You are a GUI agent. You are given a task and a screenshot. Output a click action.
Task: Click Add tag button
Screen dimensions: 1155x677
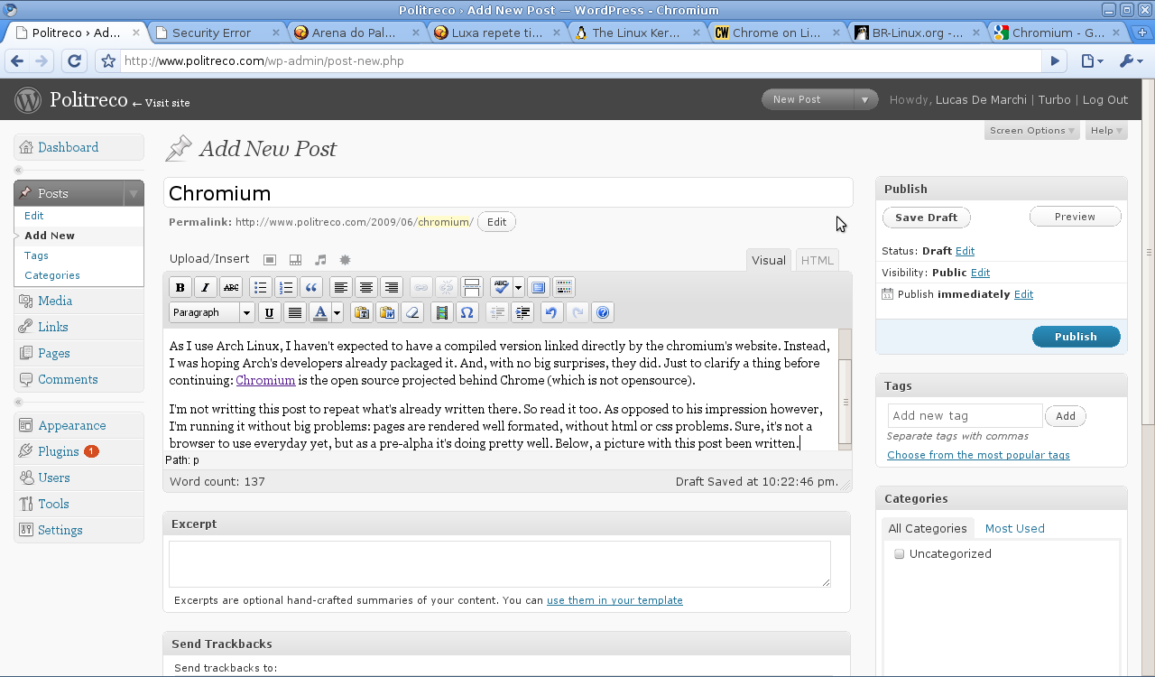coord(1065,416)
